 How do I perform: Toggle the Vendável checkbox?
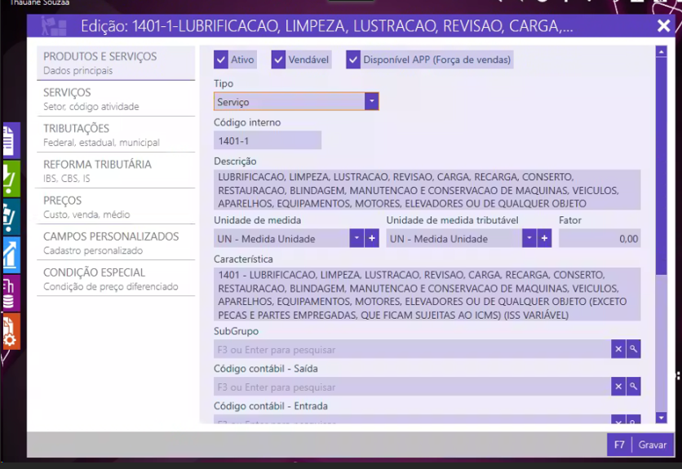(x=278, y=60)
